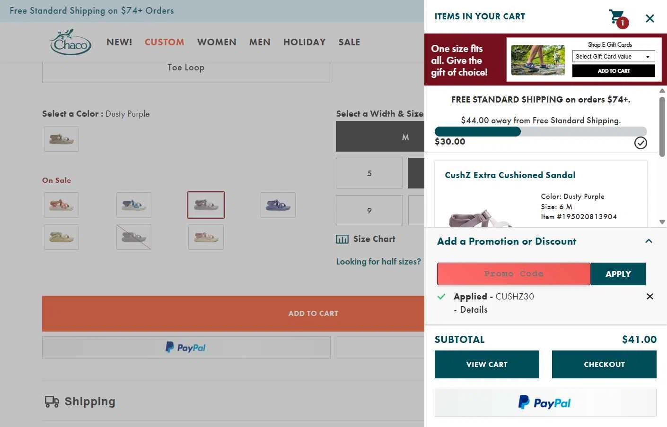667x427 pixels.
Task: Click the VIEW CART button
Action: [487, 364]
